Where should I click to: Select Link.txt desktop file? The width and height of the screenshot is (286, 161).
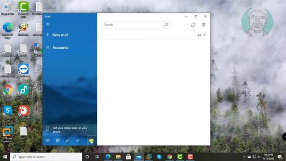[23, 133]
